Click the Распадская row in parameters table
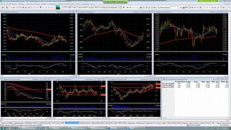This screenshot has width=231, height=130. (196, 83)
